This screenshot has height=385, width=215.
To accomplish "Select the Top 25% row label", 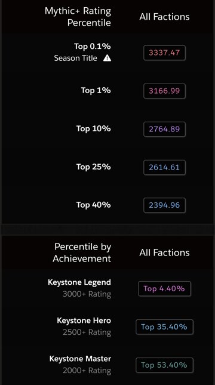I will 94,167.
